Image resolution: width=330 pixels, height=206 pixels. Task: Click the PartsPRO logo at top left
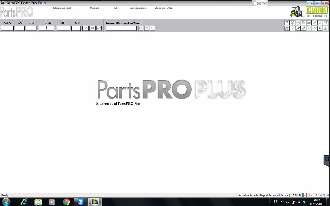tap(17, 12)
